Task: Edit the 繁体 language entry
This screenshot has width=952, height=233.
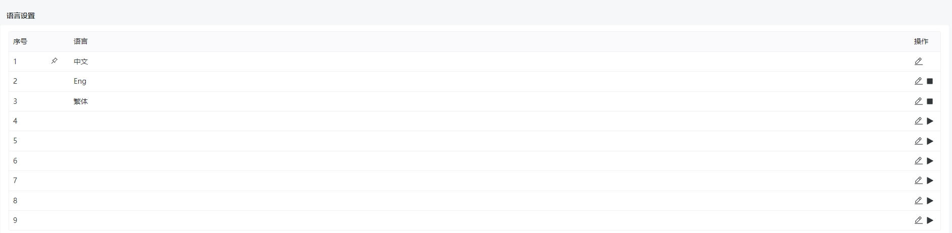Action: click(918, 101)
